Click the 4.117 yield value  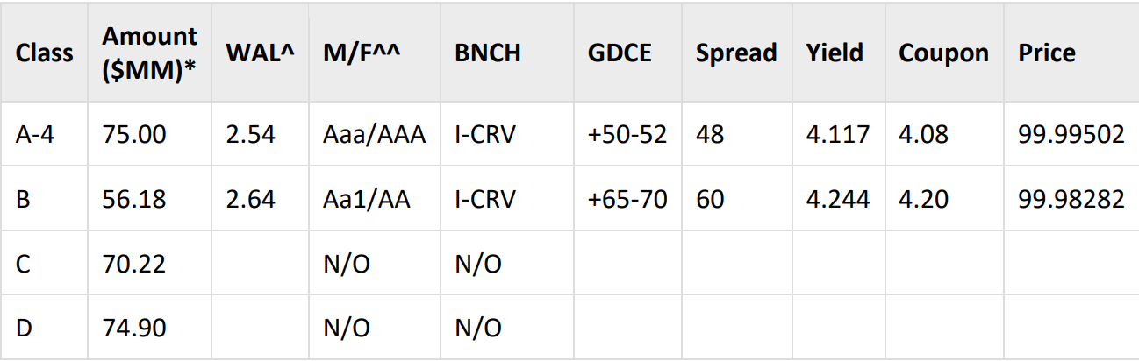coord(838,134)
